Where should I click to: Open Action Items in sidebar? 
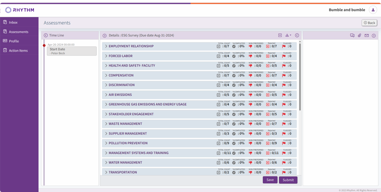18,51
